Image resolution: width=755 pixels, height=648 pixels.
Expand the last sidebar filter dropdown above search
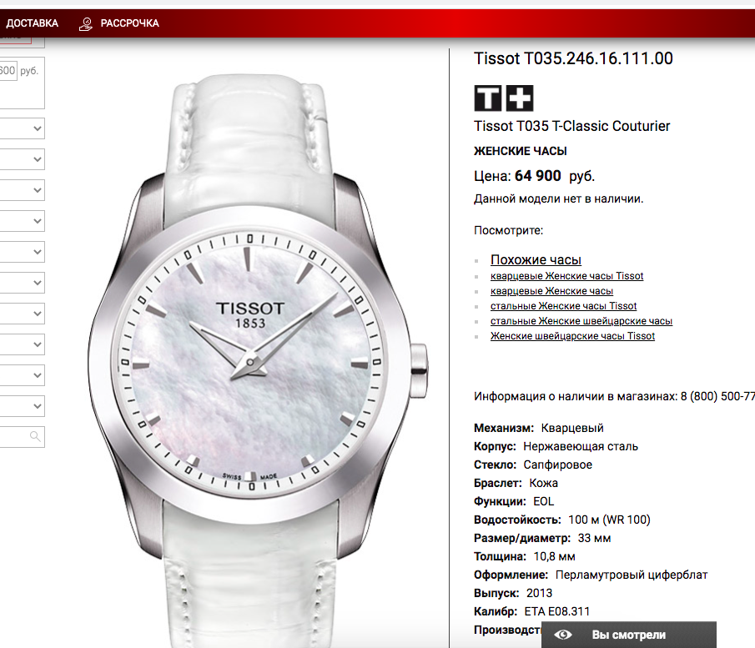(x=23, y=406)
